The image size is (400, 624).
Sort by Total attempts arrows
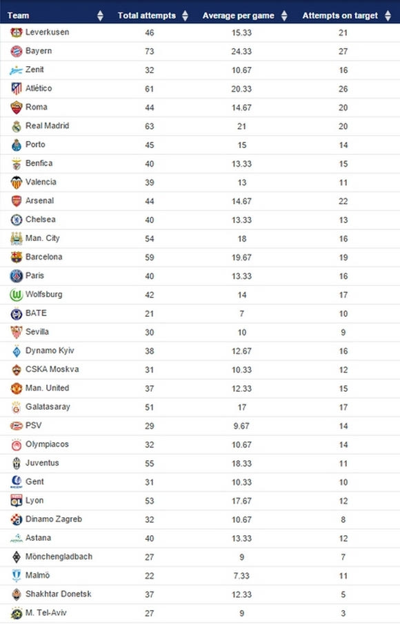pos(185,16)
